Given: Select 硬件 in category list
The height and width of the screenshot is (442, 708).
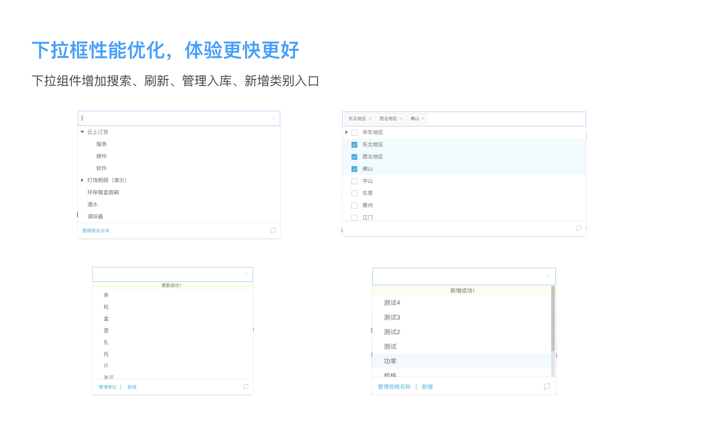Looking at the screenshot, I should point(101,156).
